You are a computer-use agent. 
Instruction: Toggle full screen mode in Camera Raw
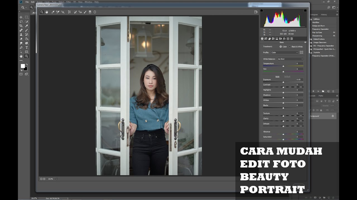coord(256,12)
